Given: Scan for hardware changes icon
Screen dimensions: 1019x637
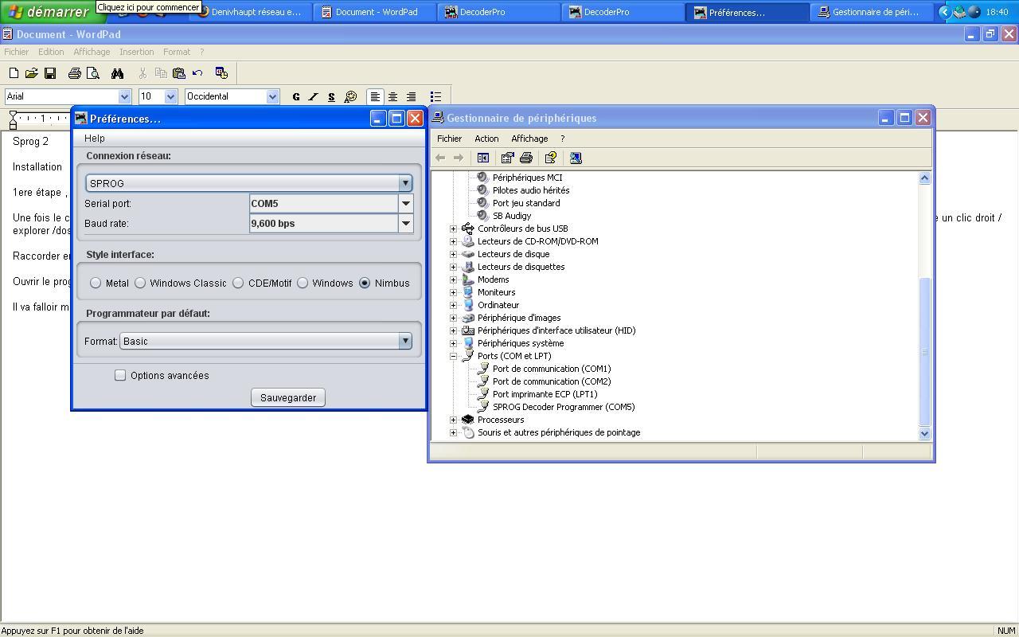Looking at the screenshot, I should pos(576,158).
